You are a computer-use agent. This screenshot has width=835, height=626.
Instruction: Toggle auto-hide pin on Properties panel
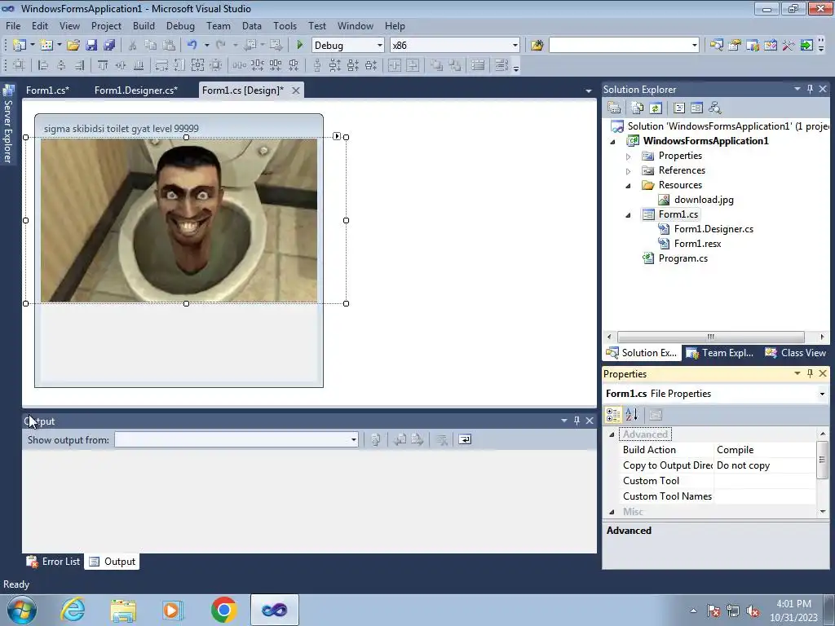coord(810,373)
